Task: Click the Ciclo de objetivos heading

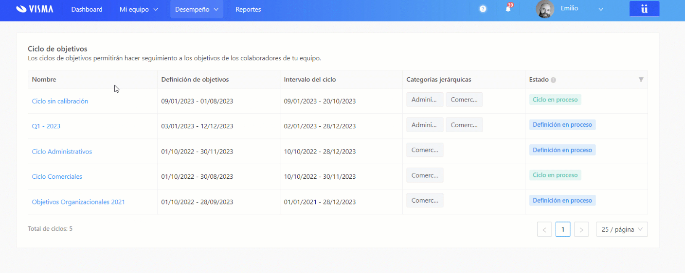Action: pyautogui.click(x=57, y=49)
